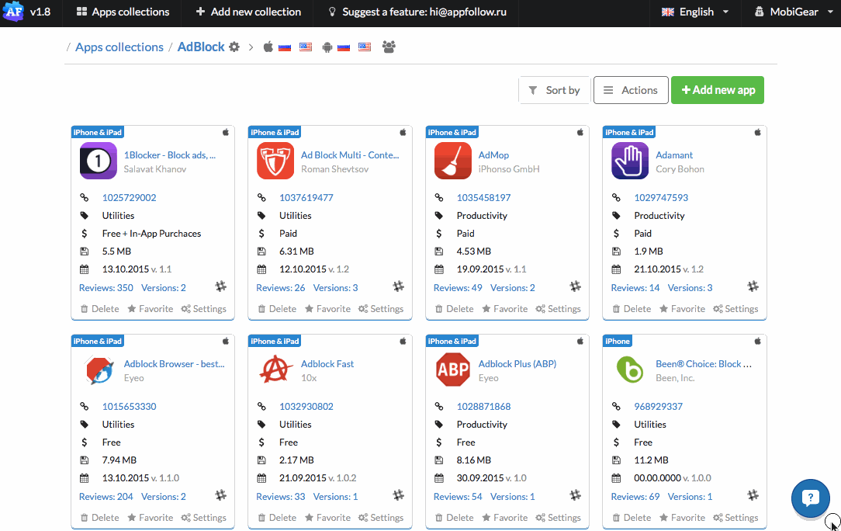This screenshot has height=531, width=841.
Task: Open the help chat bubble
Action: pyautogui.click(x=810, y=498)
